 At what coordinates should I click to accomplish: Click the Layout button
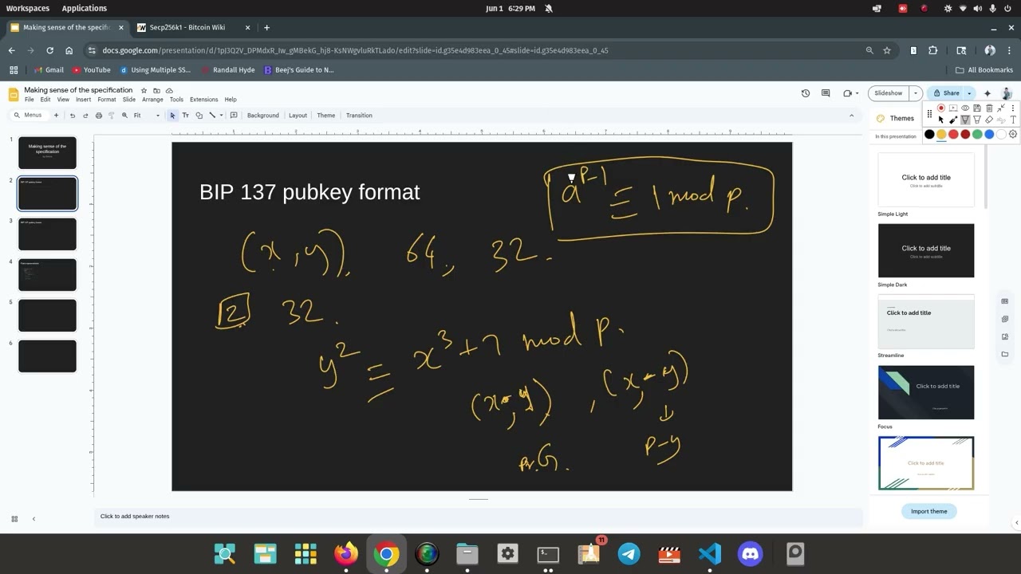pyautogui.click(x=298, y=116)
